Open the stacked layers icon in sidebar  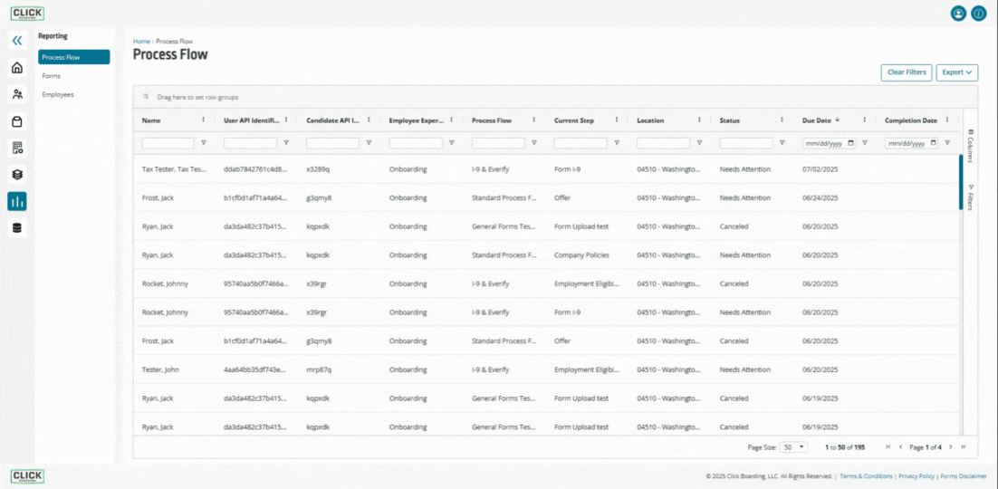pyautogui.click(x=17, y=175)
